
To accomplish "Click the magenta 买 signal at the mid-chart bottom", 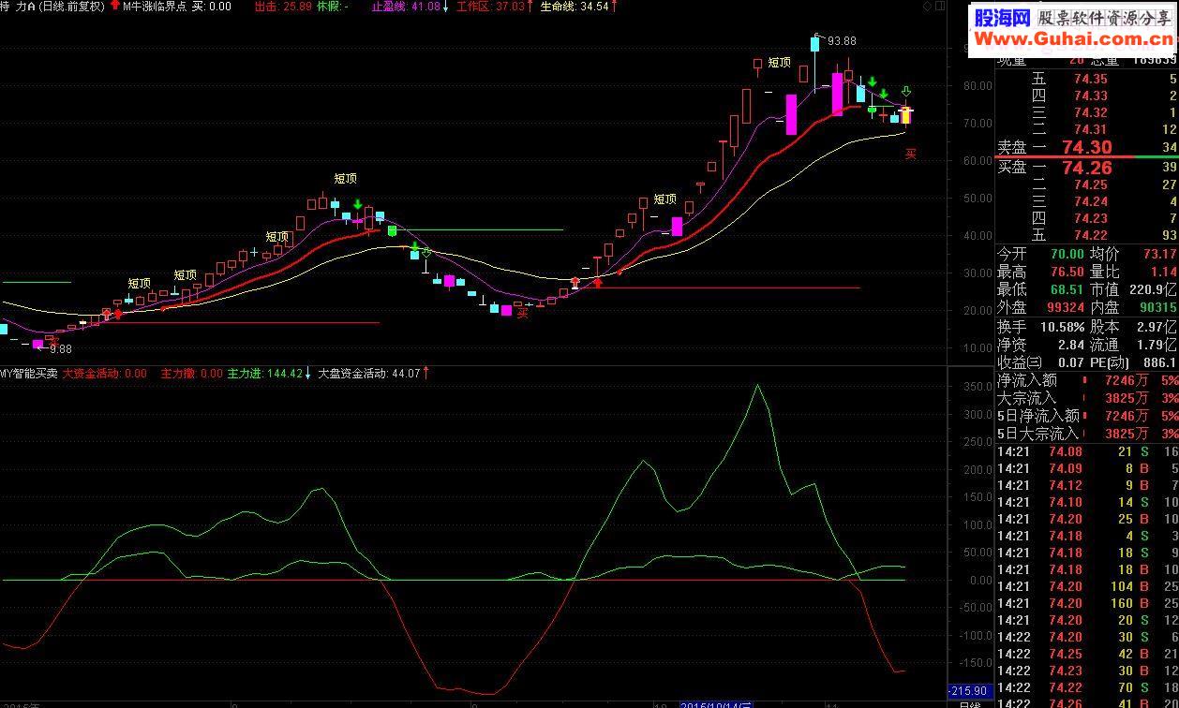I will [523, 314].
